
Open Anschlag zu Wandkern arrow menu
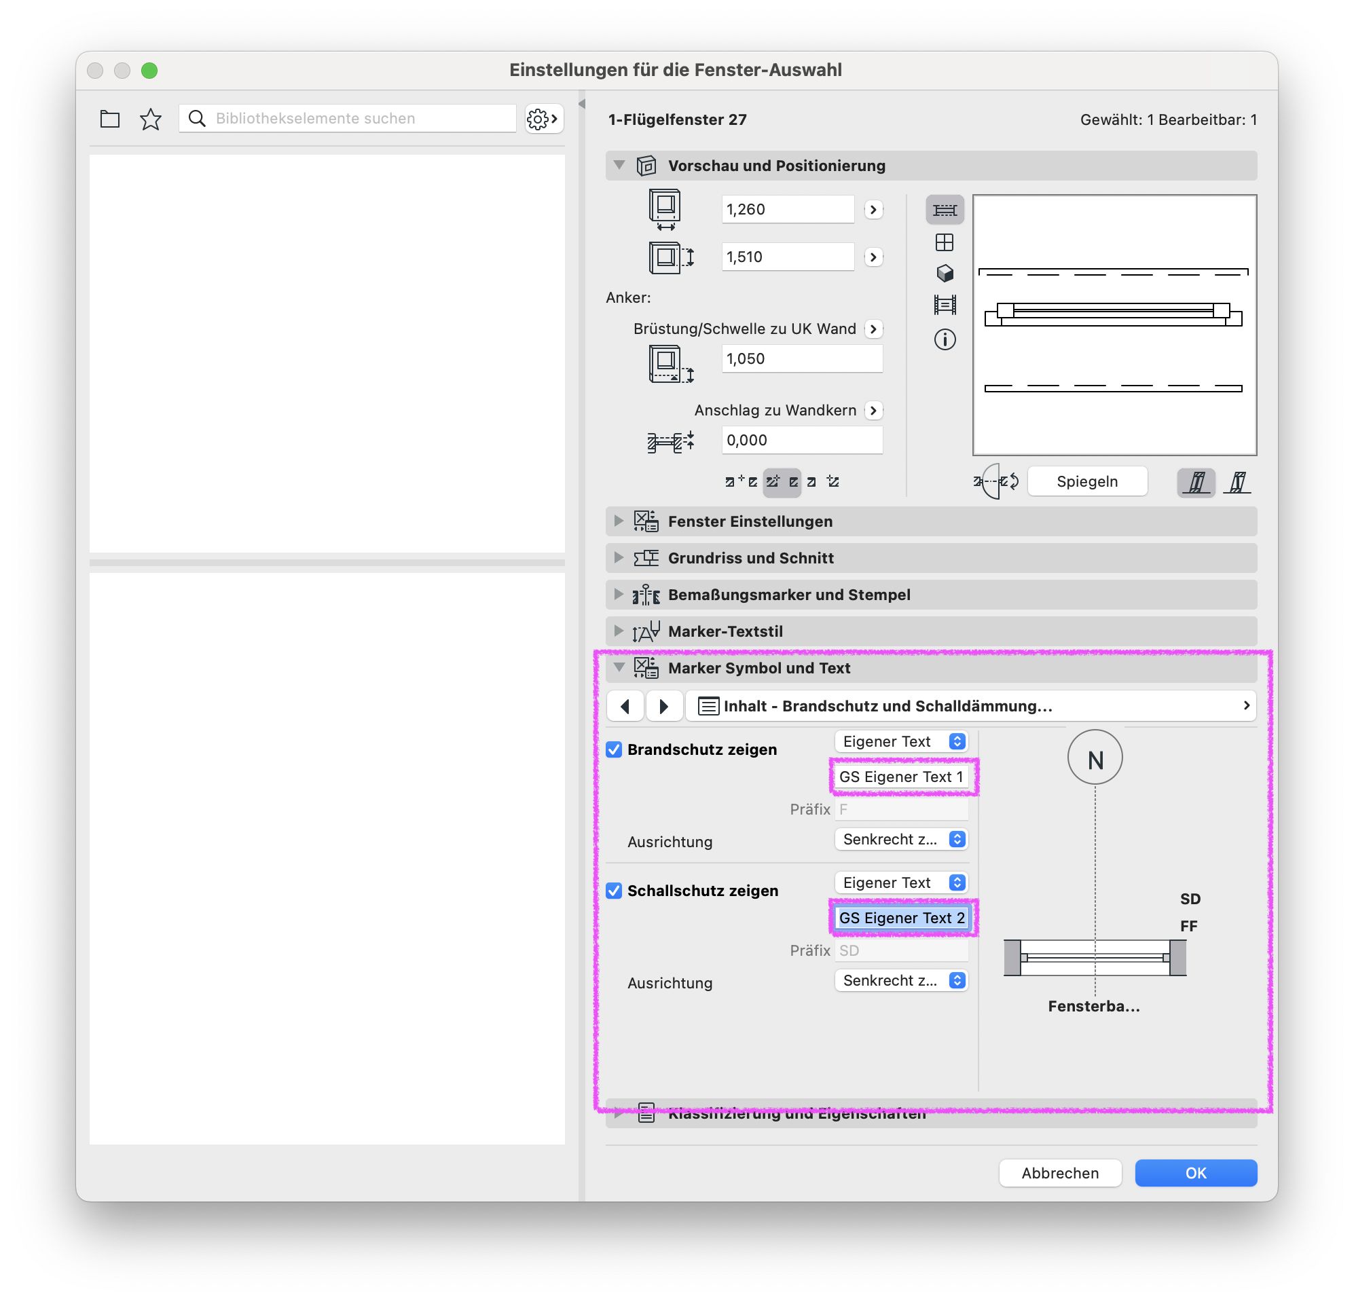(x=874, y=411)
